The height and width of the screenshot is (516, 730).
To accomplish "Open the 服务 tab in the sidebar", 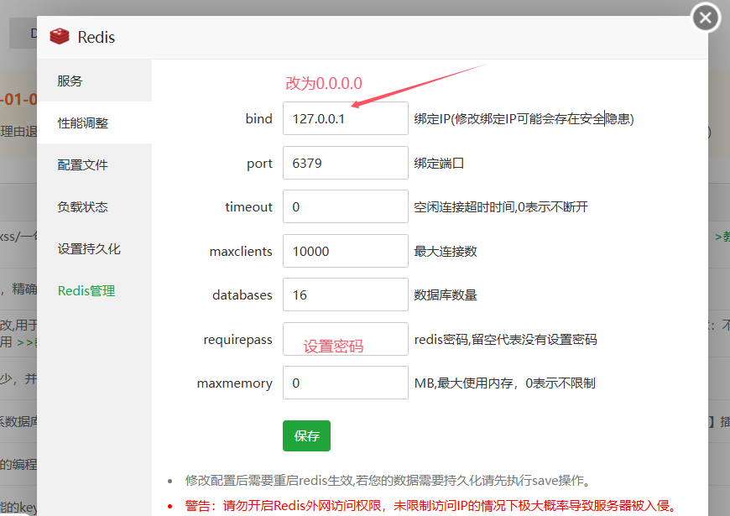I will (x=95, y=81).
